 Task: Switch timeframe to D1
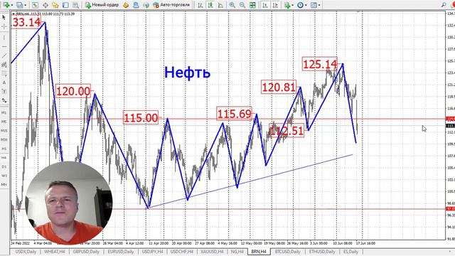pyautogui.click(x=4, y=166)
